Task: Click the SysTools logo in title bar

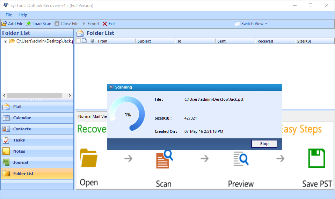Action: 6,5
